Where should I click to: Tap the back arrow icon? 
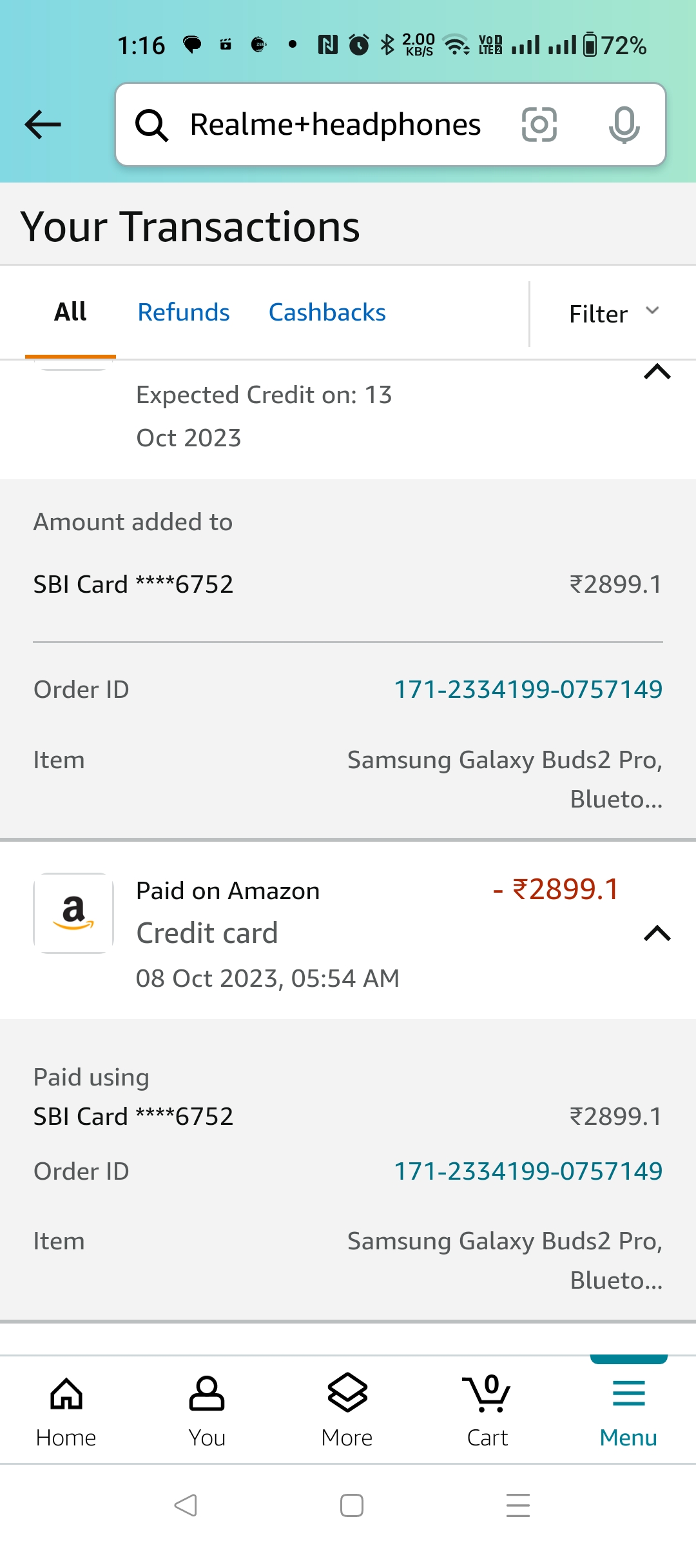click(x=43, y=124)
